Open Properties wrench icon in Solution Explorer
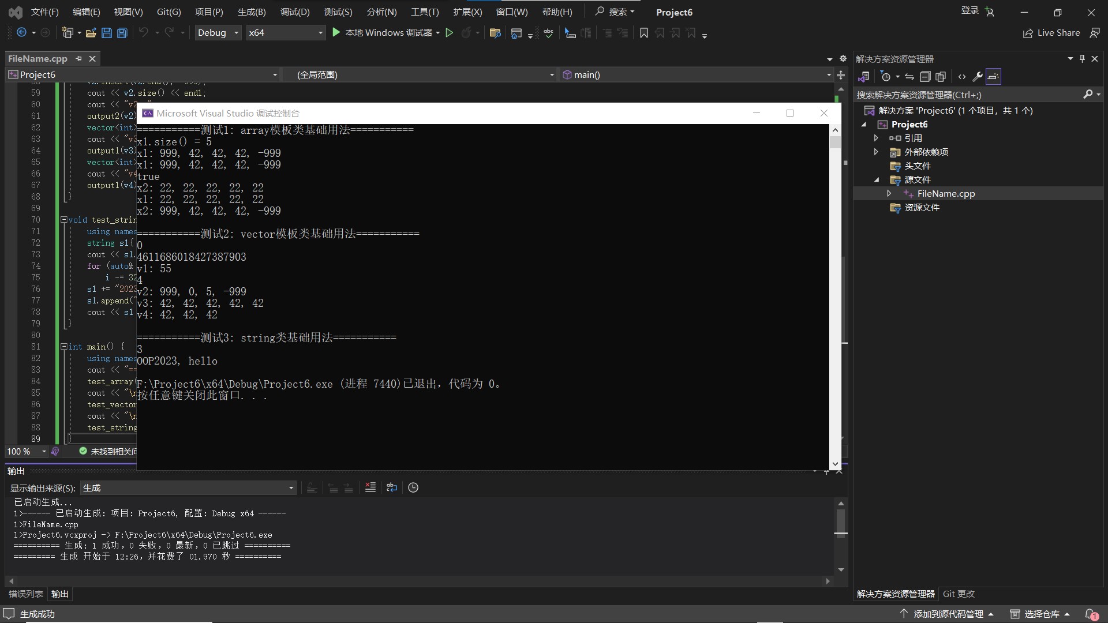The width and height of the screenshot is (1108, 623). 977,77
